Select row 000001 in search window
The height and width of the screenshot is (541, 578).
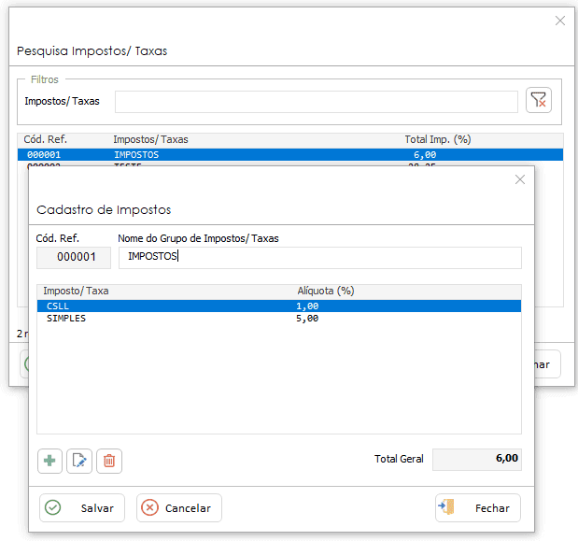290,154
